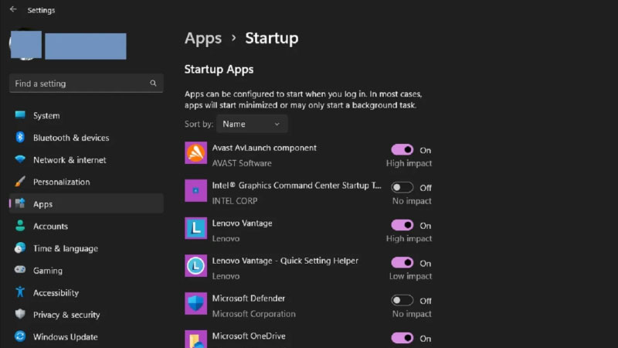Disable Lenovo Vantage startup toggle
Viewport: 618px width, 348px height.
click(x=402, y=225)
